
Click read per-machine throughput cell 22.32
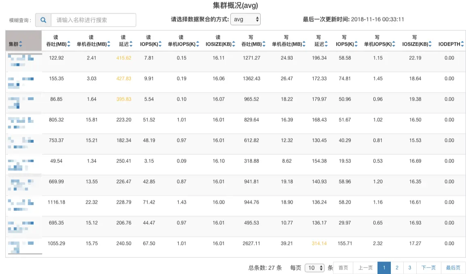click(x=91, y=202)
